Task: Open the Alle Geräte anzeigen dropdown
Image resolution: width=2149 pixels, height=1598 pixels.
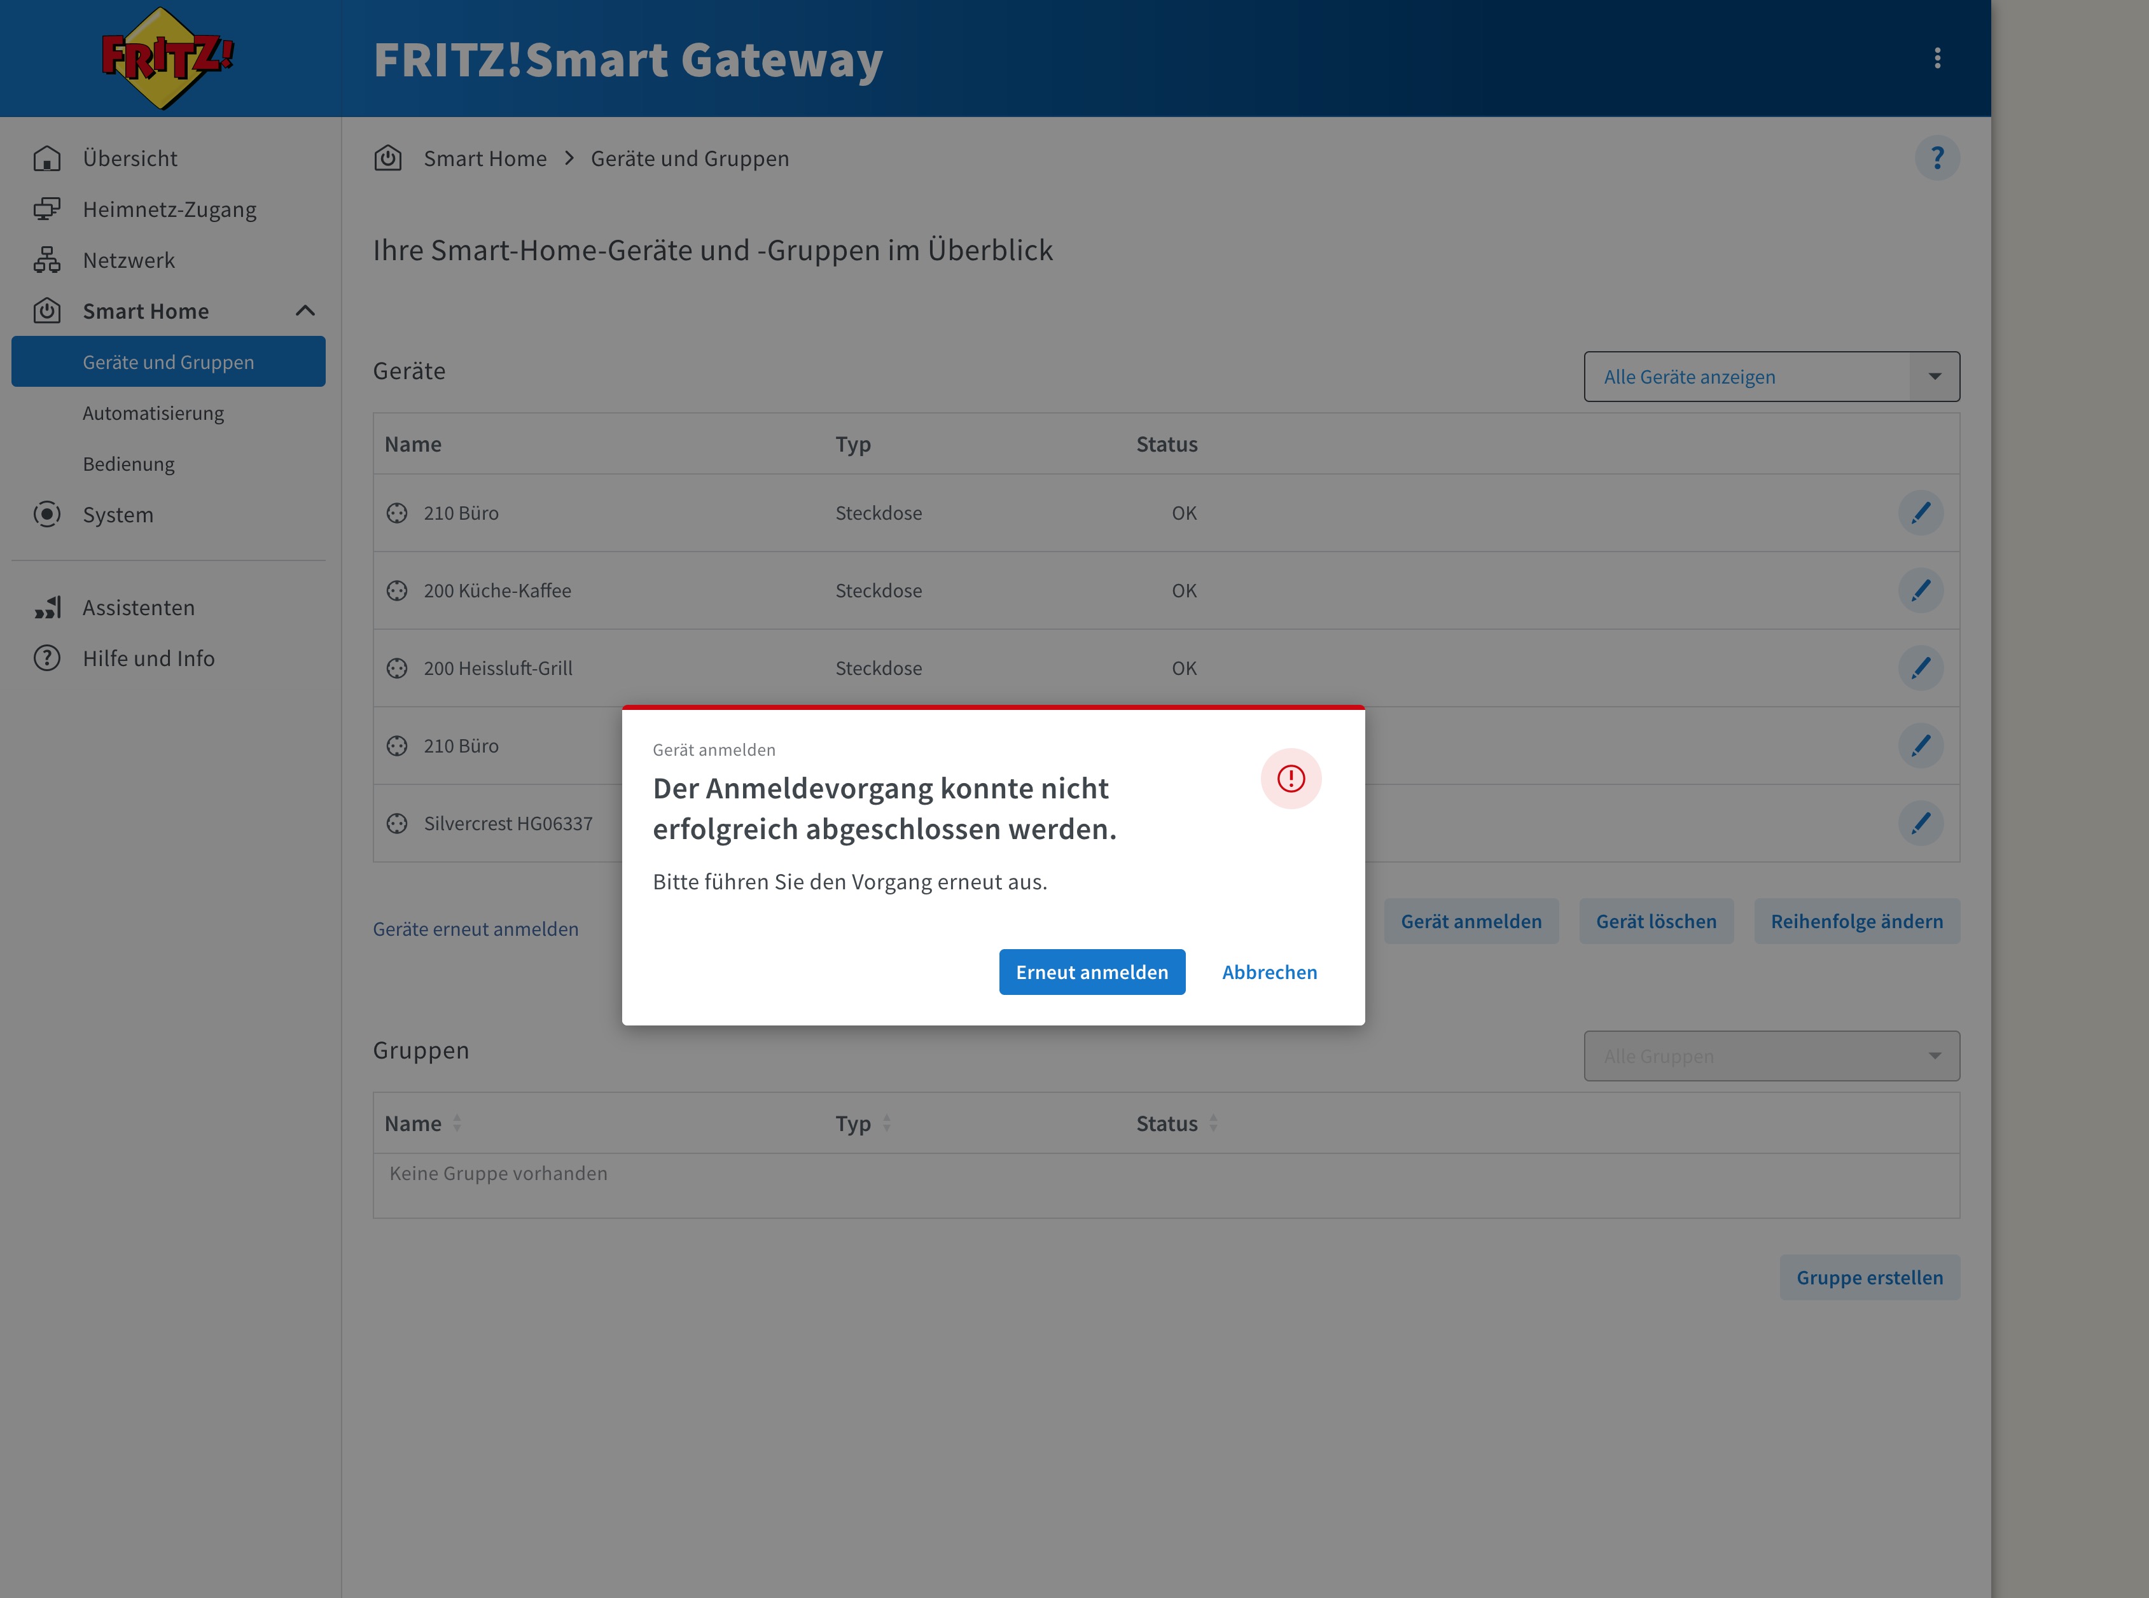Action: (1771, 377)
